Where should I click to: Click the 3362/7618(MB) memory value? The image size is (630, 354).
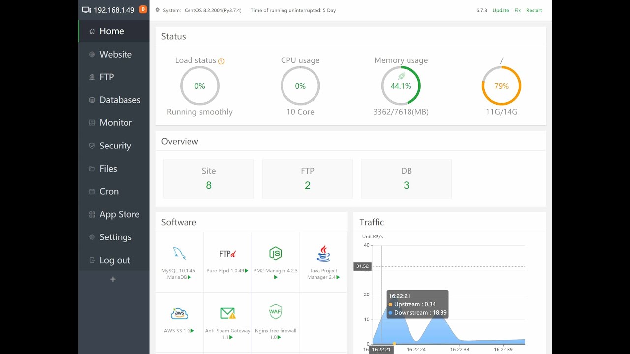click(401, 112)
